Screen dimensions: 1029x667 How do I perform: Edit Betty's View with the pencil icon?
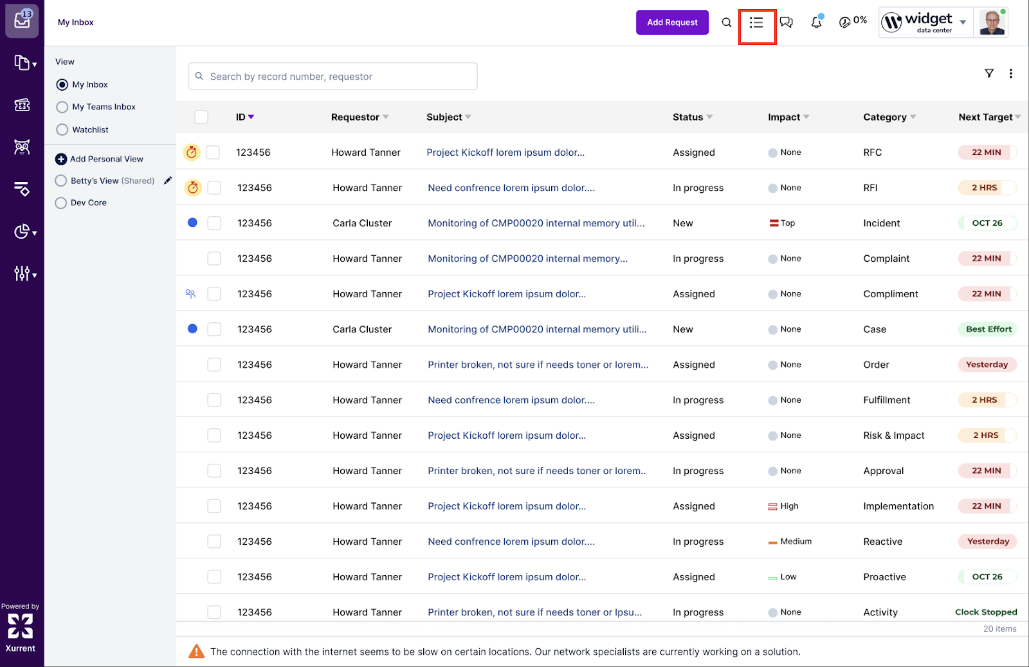pyautogui.click(x=167, y=181)
